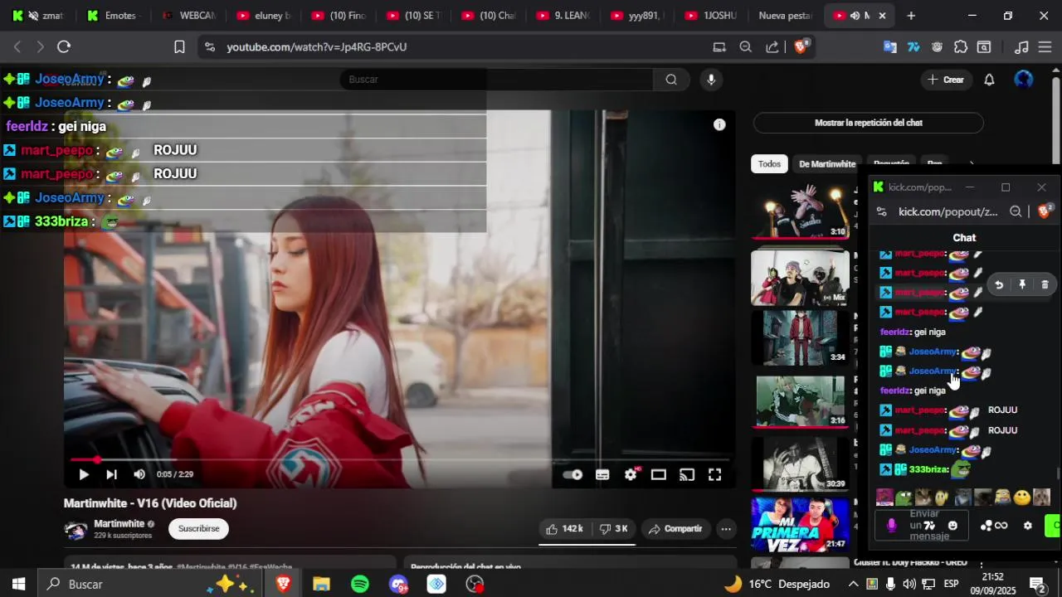Screen dimensions: 1062x597
Task: Click Kick message box Enviar un mensaje
Action: [923, 525]
